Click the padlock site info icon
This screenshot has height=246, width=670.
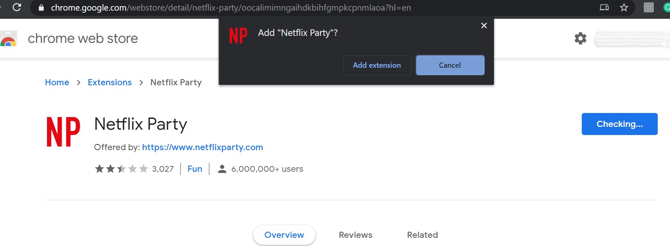tap(41, 8)
